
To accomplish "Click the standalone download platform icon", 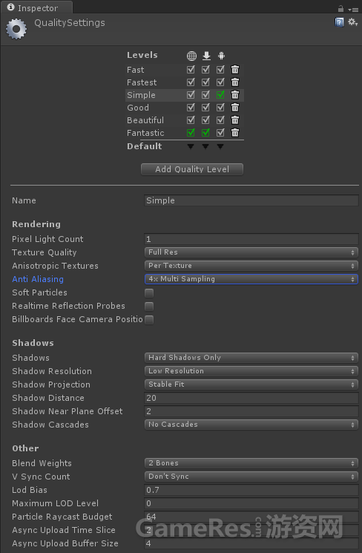I will click(x=206, y=56).
